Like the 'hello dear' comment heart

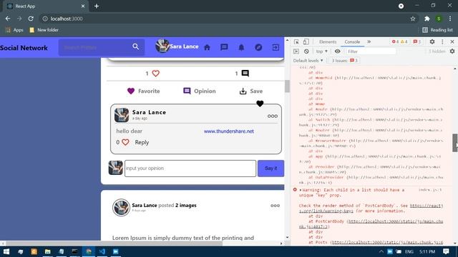point(125,142)
